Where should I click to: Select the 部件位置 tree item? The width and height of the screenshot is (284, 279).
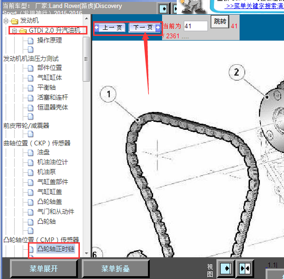[50, 68]
